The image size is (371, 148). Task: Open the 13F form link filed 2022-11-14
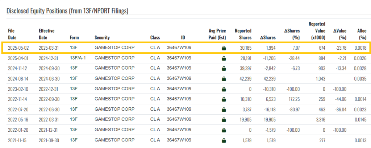pyautogui.click(x=74, y=99)
